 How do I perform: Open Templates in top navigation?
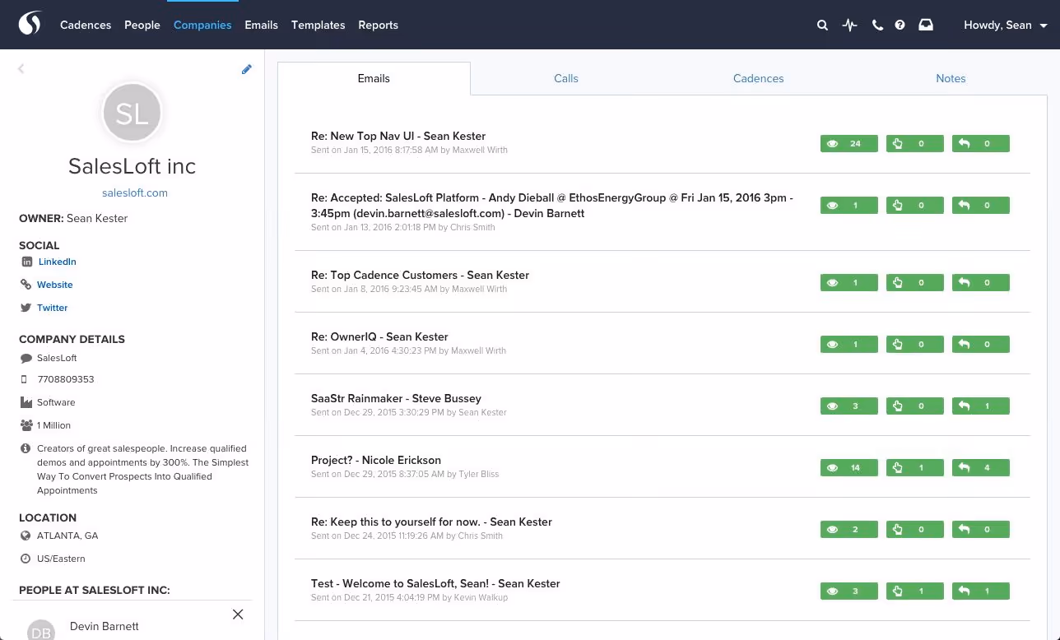tap(318, 26)
